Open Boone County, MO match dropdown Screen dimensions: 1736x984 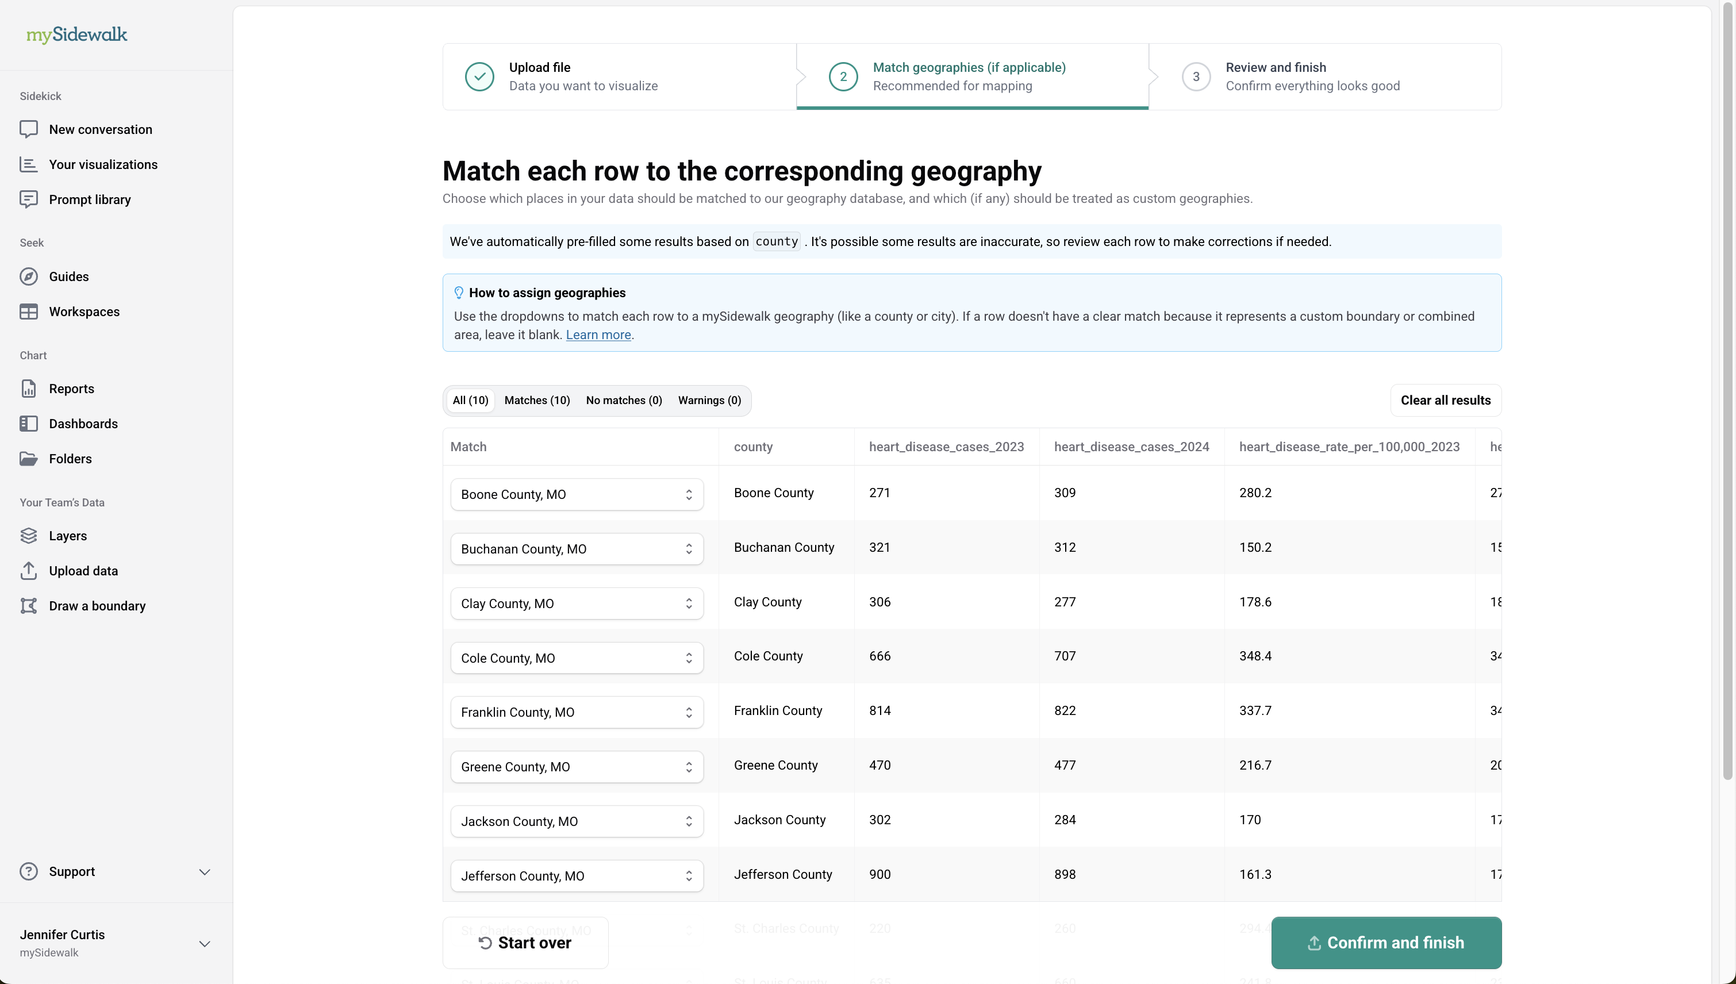577,495
